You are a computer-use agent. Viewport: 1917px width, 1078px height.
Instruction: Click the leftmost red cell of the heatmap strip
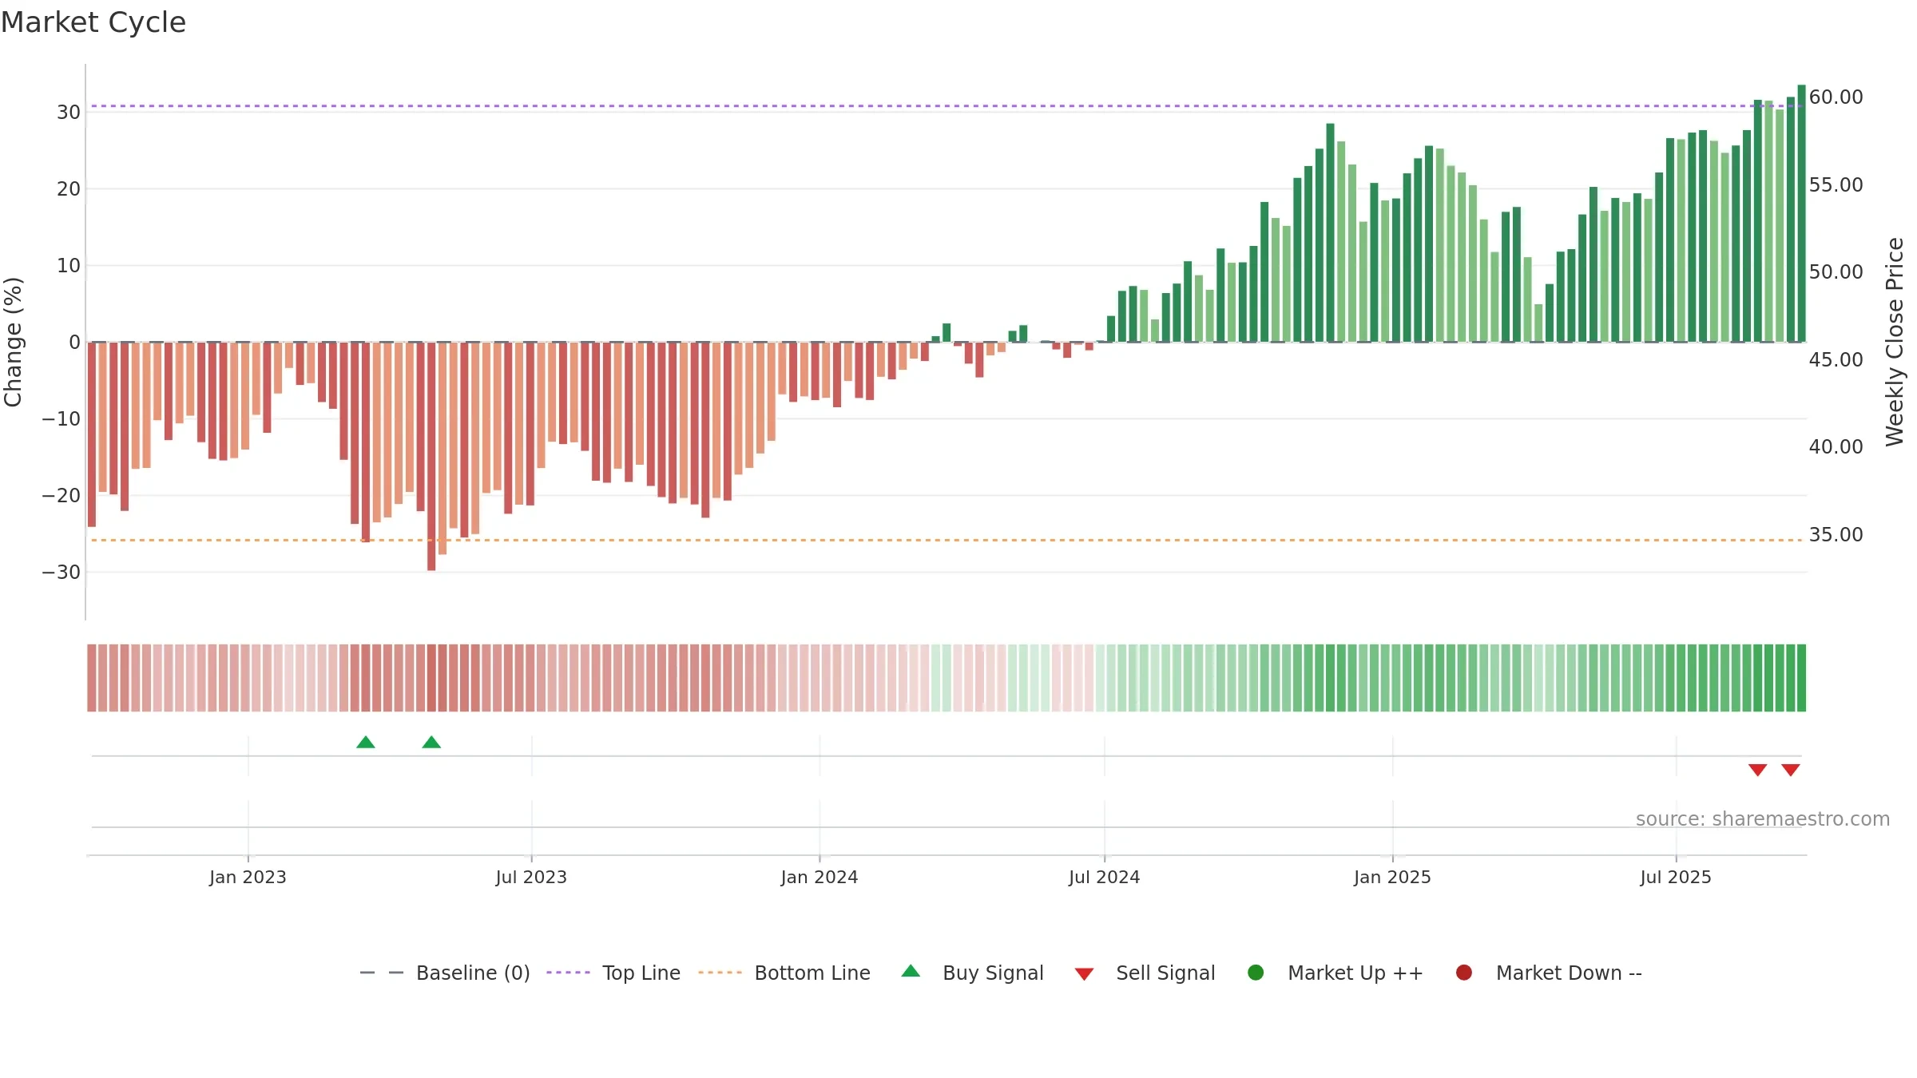(92, 678)
